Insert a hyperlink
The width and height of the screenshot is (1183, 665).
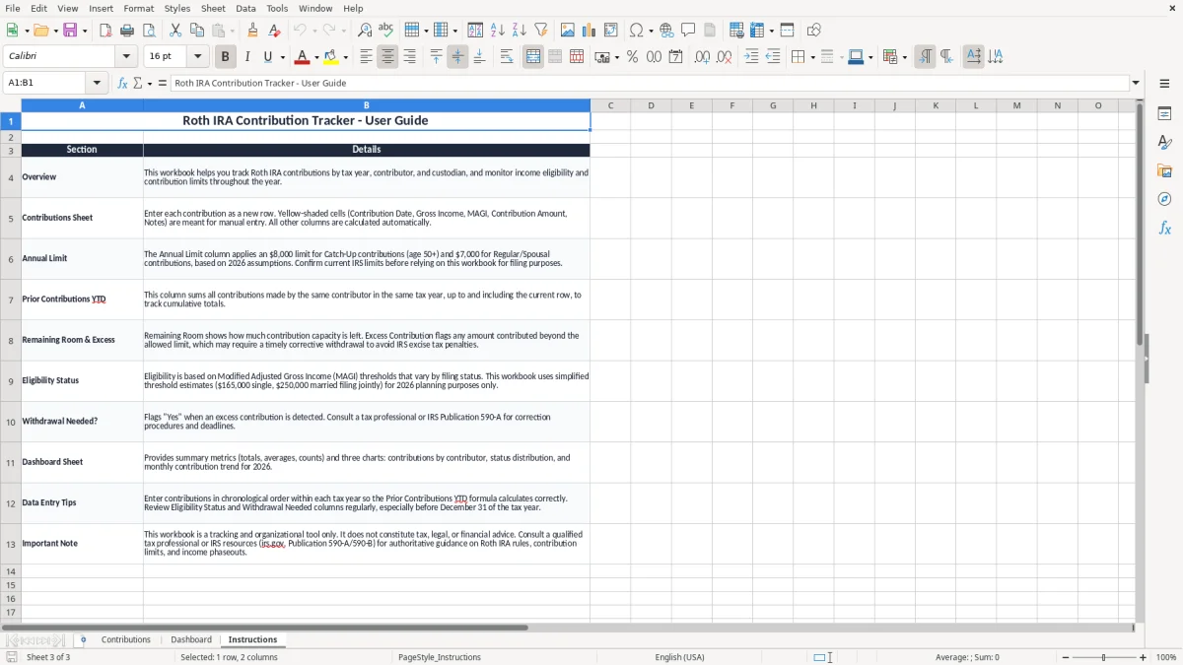(666, 31)
